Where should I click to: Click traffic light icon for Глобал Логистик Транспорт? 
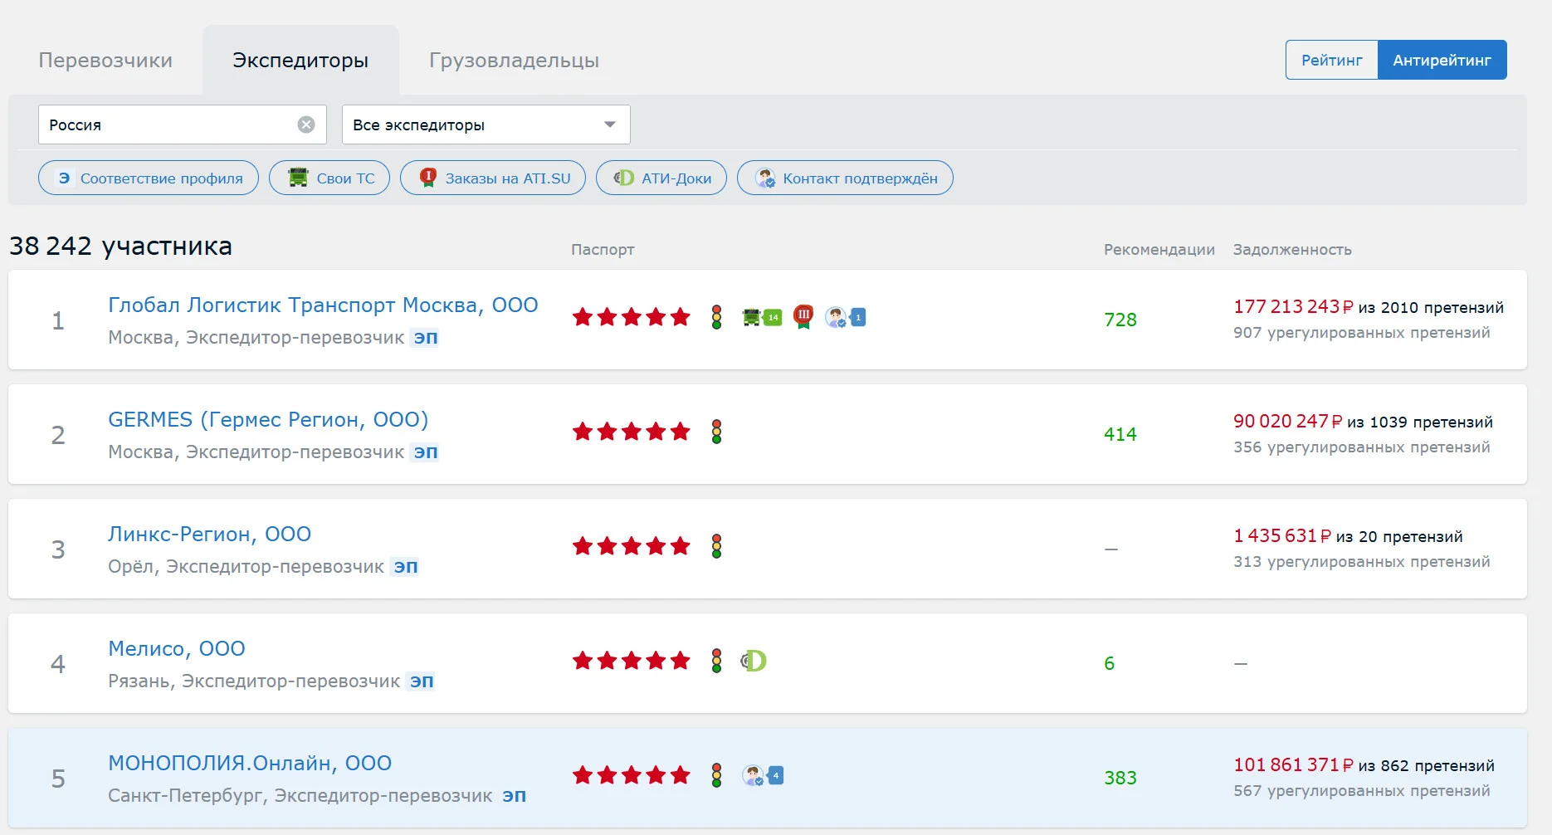[x=717, y=317]
